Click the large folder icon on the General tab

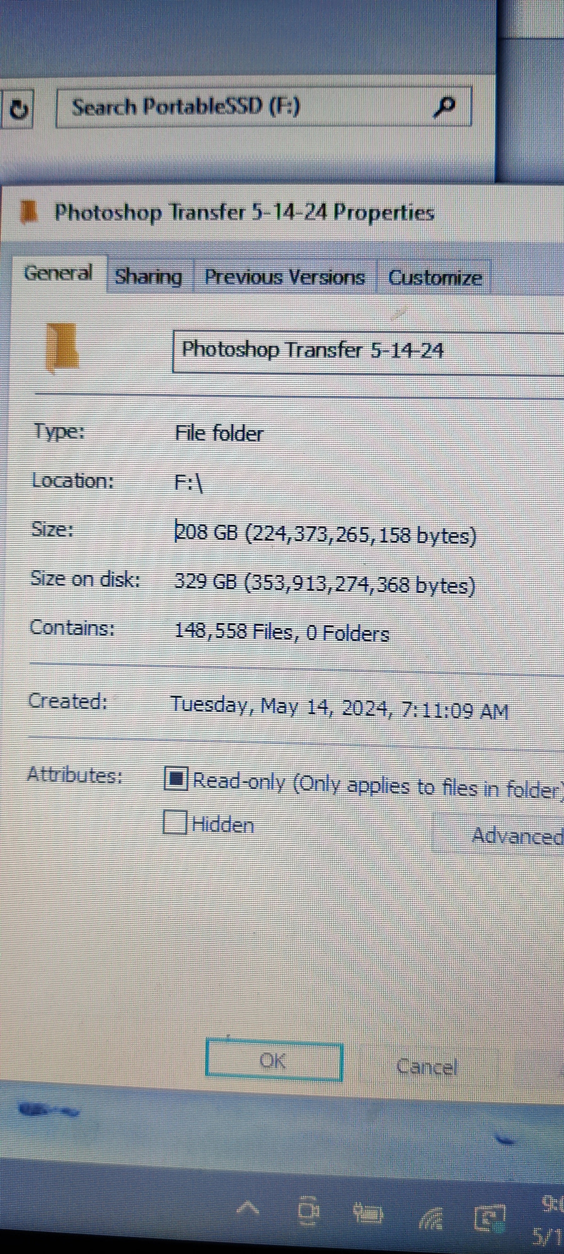62,348
